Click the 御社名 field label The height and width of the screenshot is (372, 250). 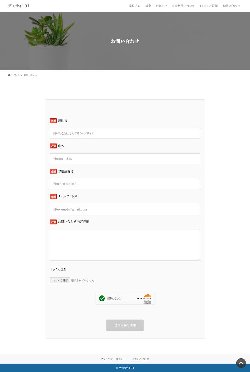click(62, 120)
